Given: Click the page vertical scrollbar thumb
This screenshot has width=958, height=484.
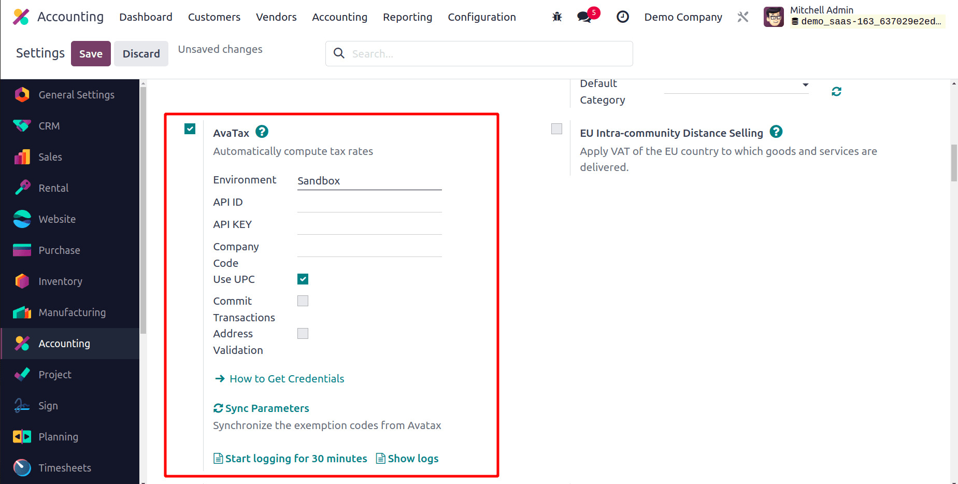Looking at the screenshot, I should 953,163.
